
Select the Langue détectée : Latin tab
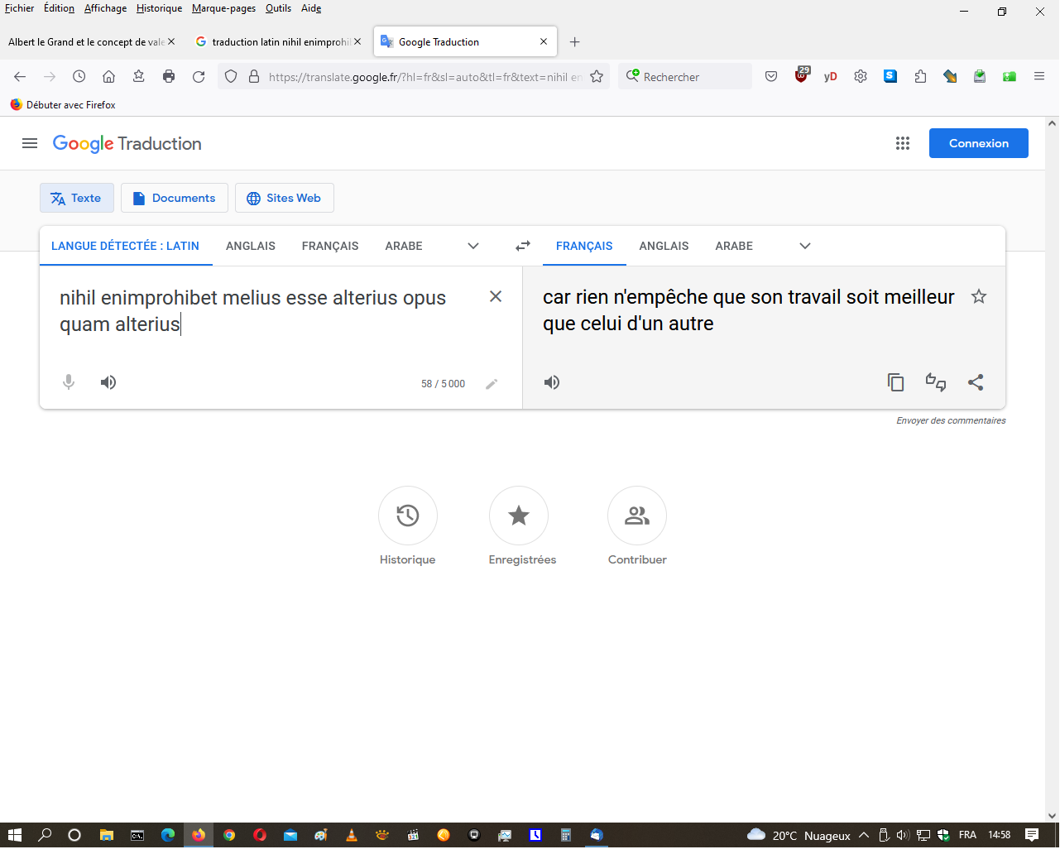[125, 246]
